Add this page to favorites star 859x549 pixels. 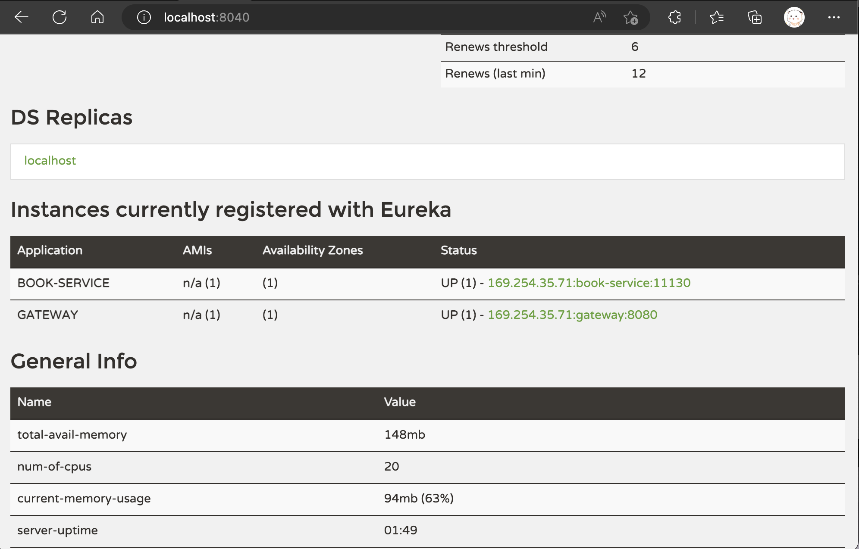(630, 18)
